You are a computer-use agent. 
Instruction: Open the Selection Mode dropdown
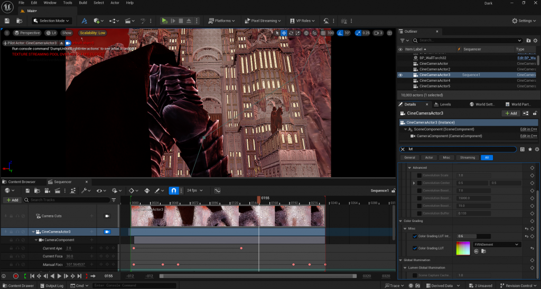[52, 21]
